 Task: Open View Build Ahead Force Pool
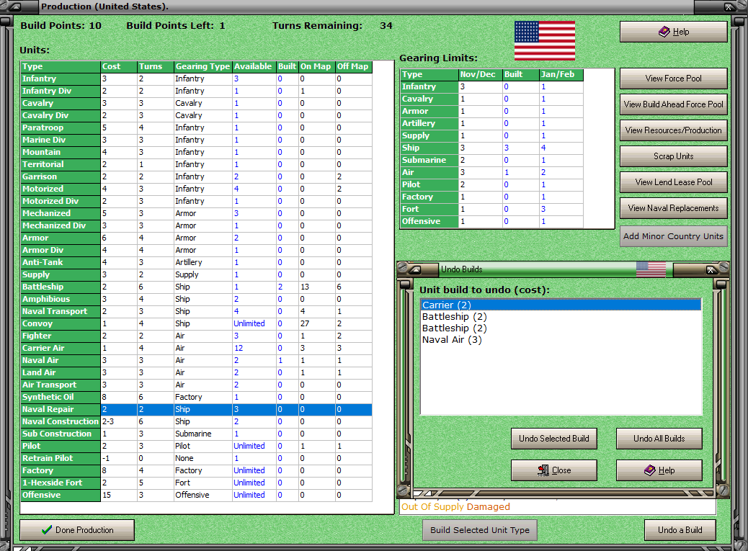(x=673, y=104)
